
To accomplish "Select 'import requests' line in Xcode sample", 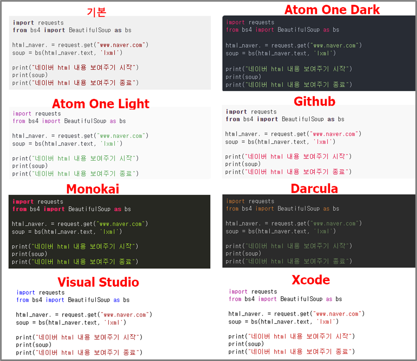I will coord(253,291).
